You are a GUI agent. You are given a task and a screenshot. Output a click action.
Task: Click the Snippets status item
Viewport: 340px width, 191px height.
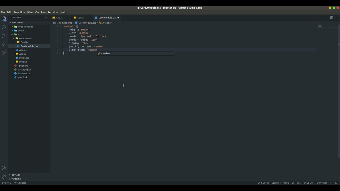tap(20, 183)
